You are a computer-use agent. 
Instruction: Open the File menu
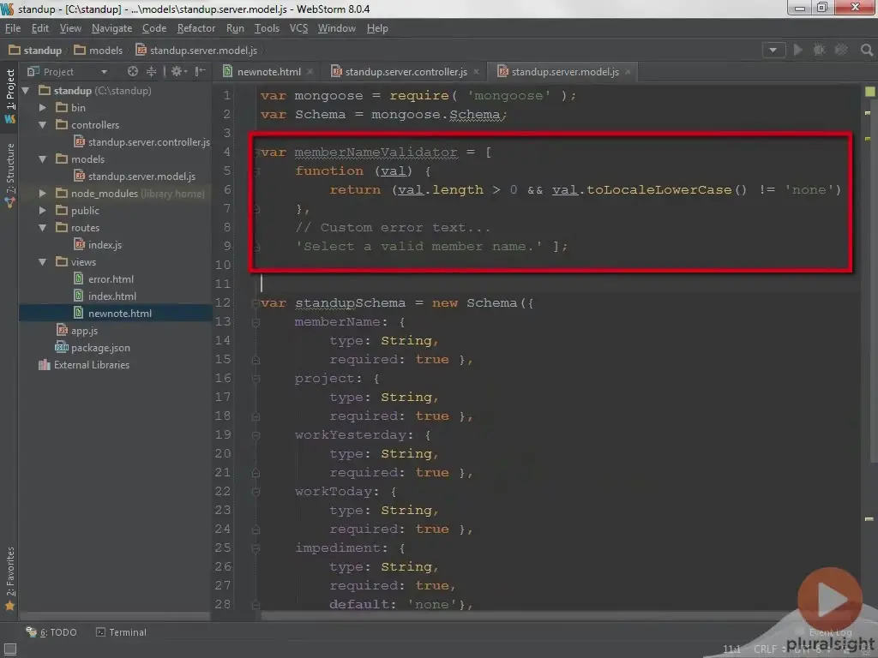tap(13, 28)
